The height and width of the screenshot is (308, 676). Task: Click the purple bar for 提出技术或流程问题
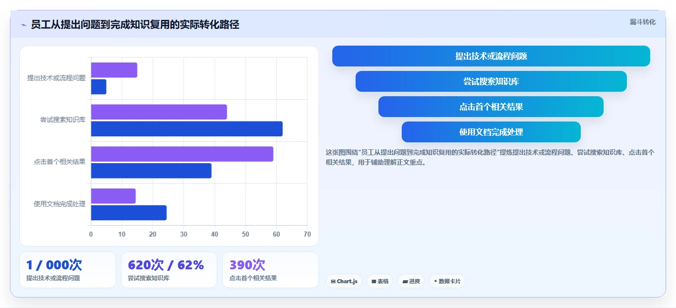pos(114,70)
